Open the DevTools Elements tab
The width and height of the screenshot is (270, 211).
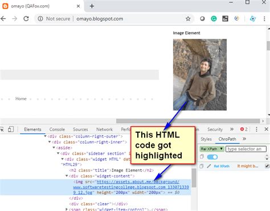click(32, 129)
